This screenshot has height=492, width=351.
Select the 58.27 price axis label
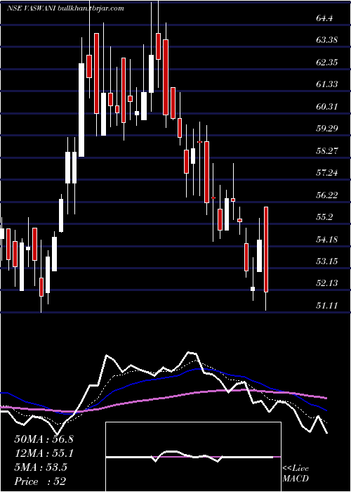[327, 151]
